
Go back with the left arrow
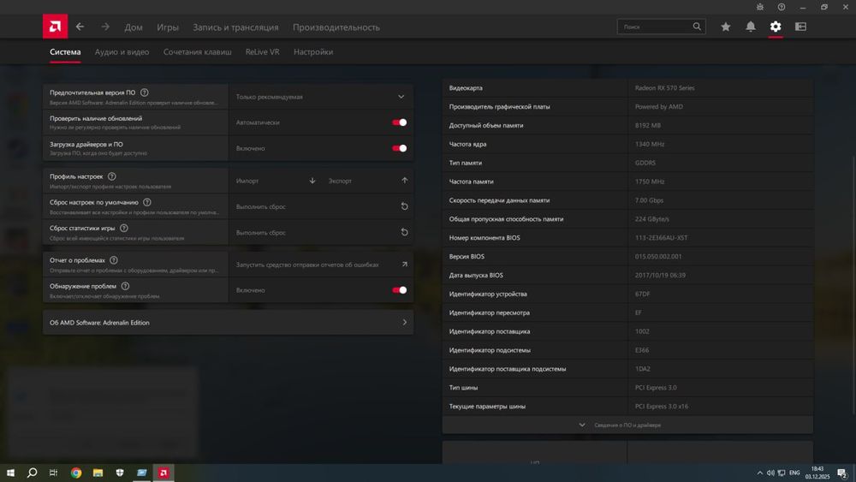click(x=80, y=27)
